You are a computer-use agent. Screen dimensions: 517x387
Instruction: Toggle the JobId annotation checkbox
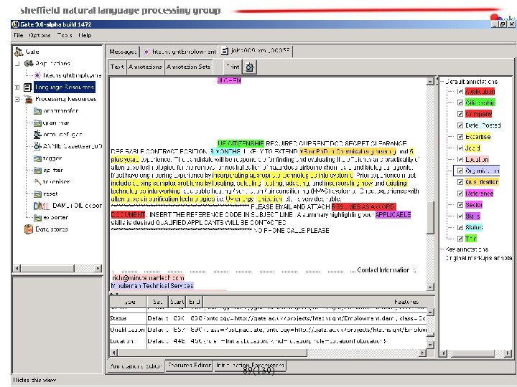[460, 148]
